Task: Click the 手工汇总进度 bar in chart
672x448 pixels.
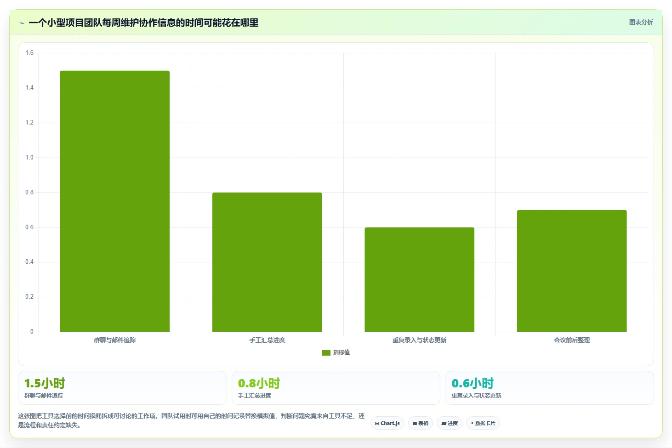Action: click(267, 262)
